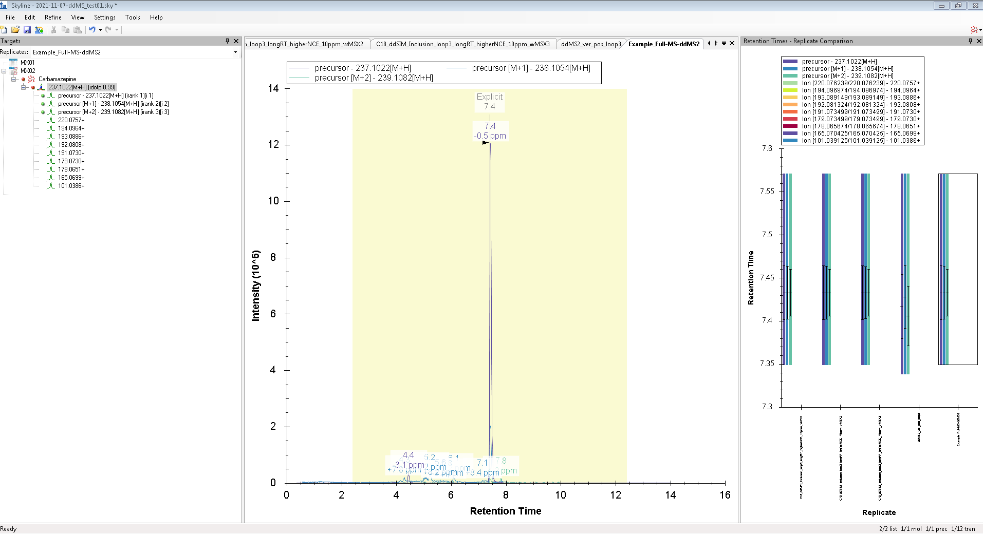Save the document using the floppy disk icon
The height and width of the screenshot is (534, 983).
point(27,30)
